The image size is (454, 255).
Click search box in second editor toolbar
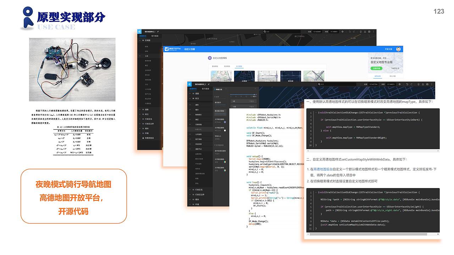[337, 84]
